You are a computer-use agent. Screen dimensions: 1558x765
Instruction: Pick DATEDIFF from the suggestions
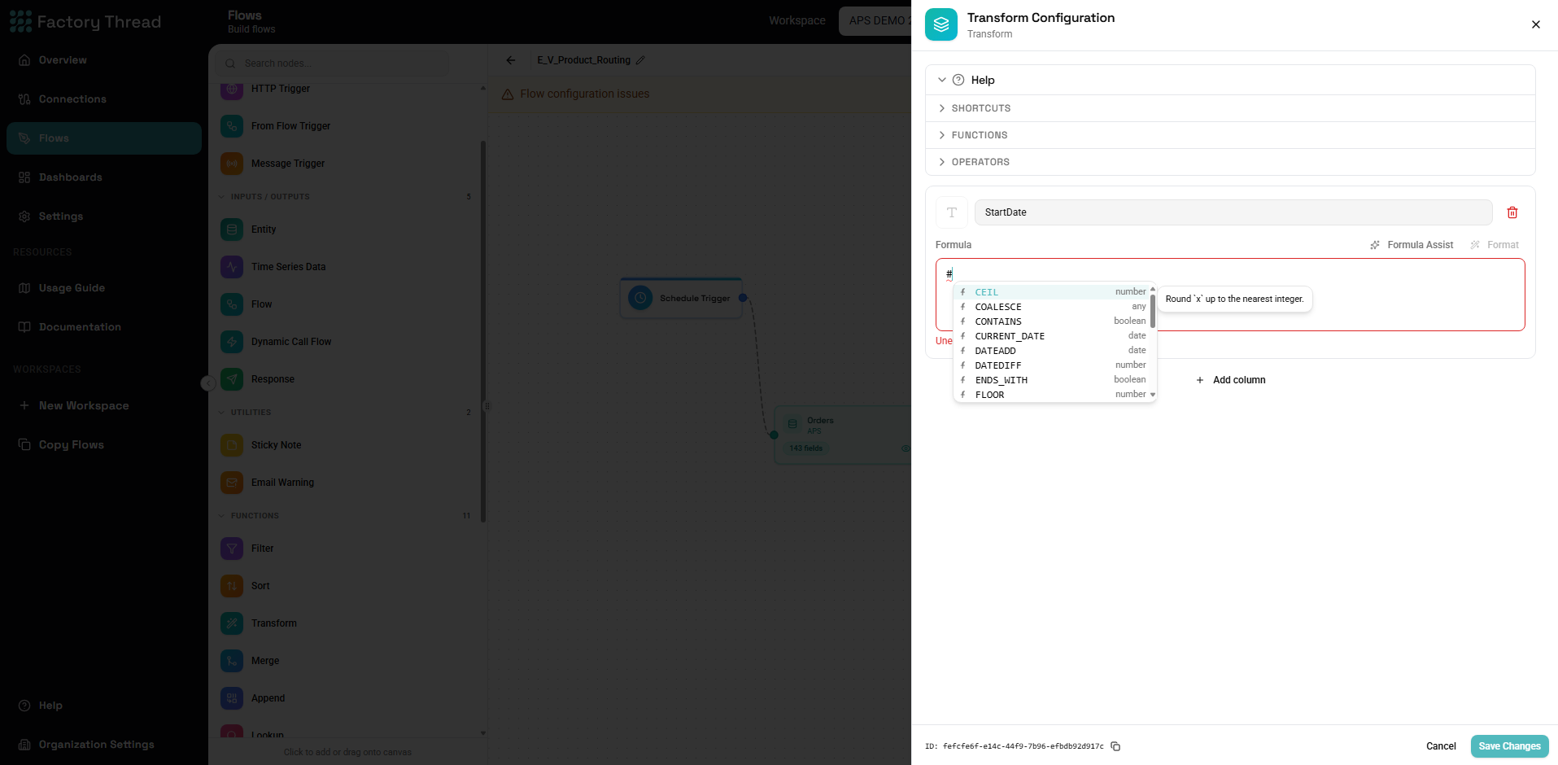pyautogui.click(x=1052, y=365)
